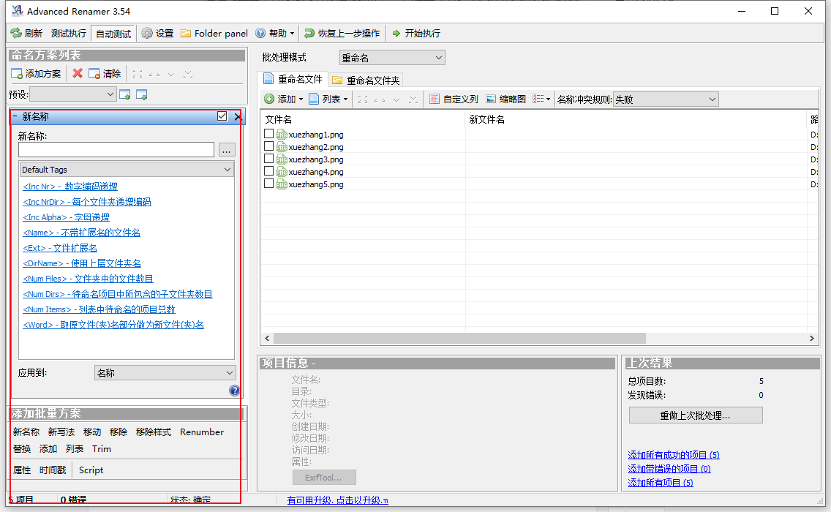Open the 应用到 dropdown
This screenshot has width=831, height=512.
click(x=165, y=373)
